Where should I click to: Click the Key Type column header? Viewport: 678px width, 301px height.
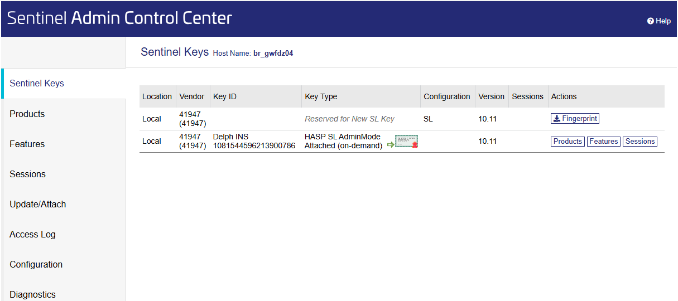click(321, 96)
